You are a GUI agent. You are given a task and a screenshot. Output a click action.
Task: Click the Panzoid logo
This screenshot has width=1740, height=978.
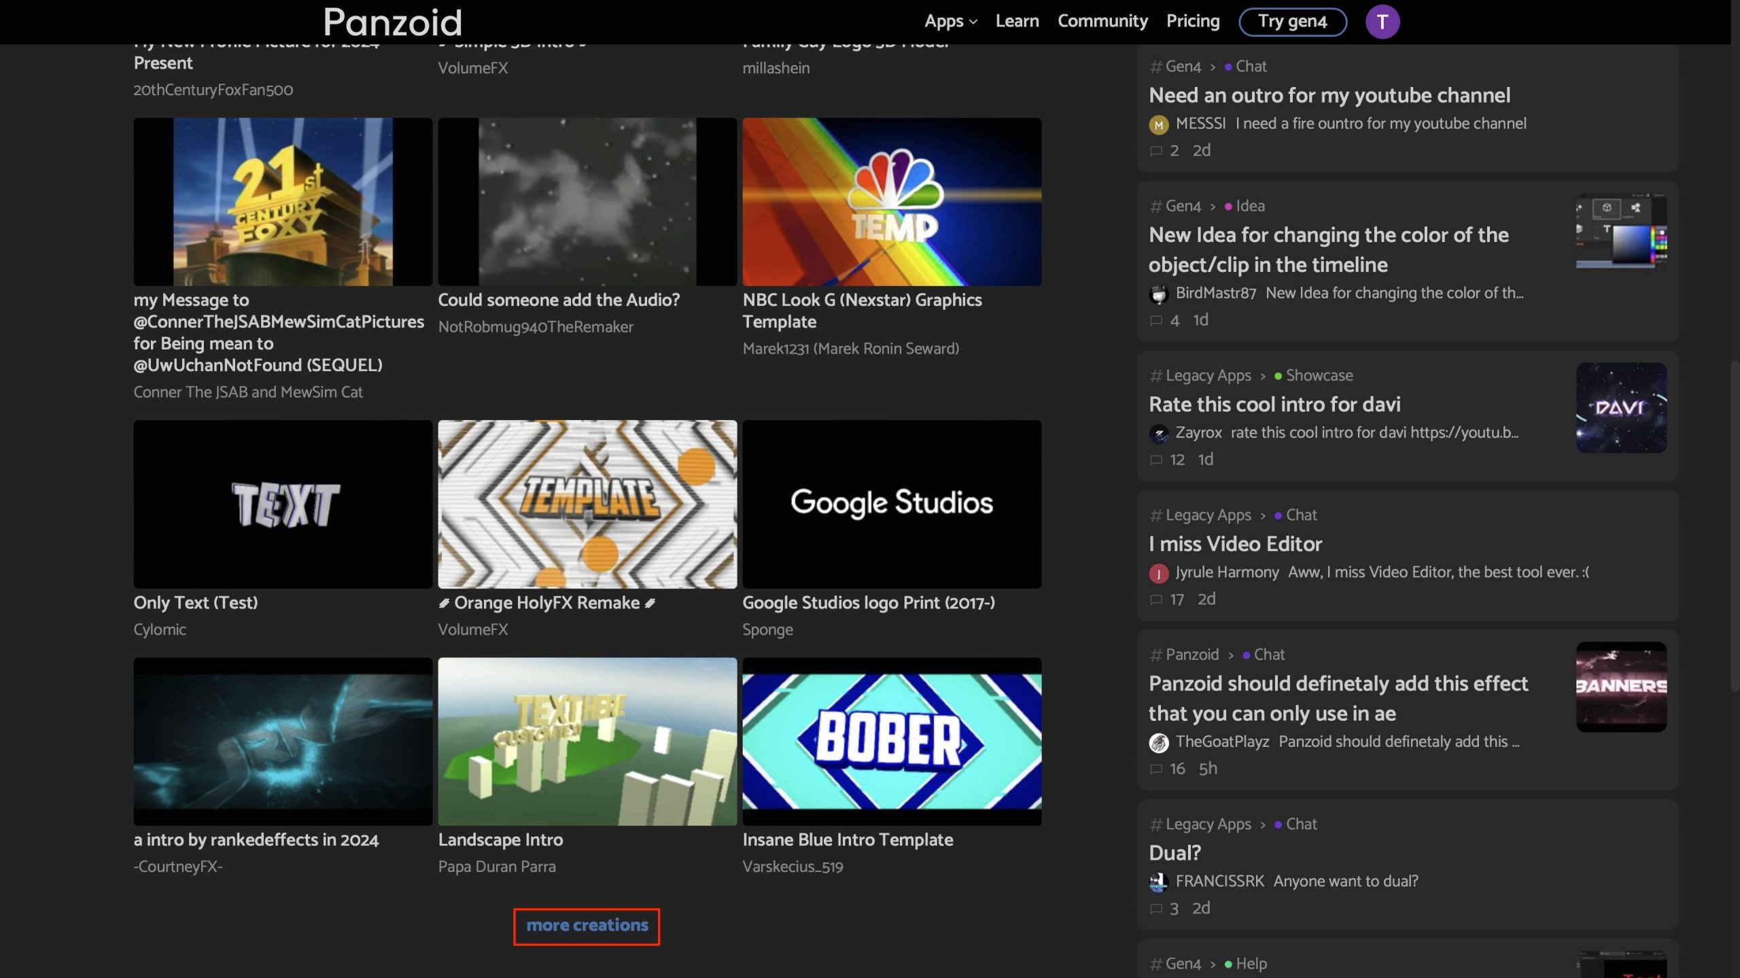[392, 22]
